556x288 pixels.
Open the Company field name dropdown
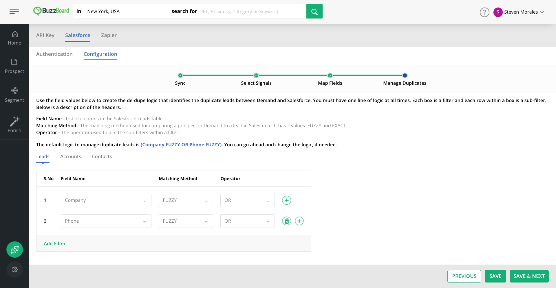pos(106,200)
